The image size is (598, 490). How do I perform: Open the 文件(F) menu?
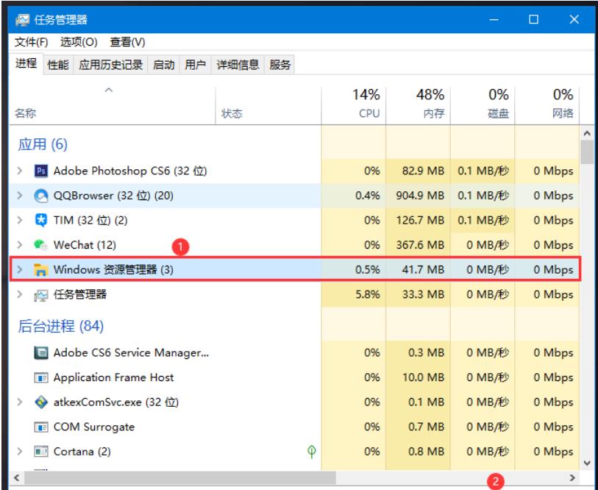(32, 42)
